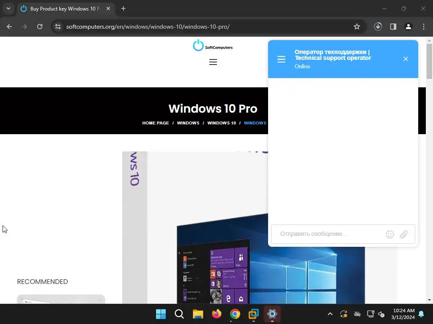Viewport: 433px width, 324px height.
Task: Go back in Chrome
Action: pos(9,27)
